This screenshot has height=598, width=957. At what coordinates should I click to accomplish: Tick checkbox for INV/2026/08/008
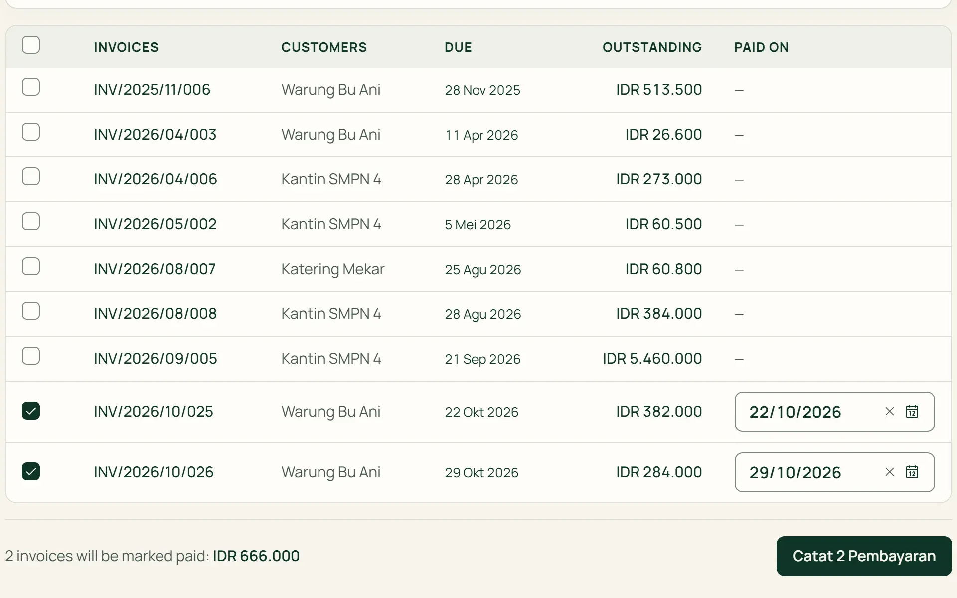point(31,311)
